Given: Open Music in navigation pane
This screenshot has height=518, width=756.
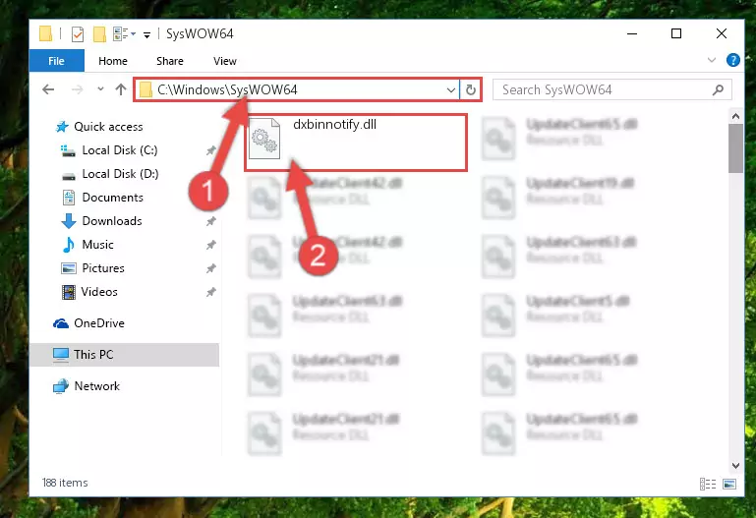Looking at the screenshot, I should click(98, 245).
